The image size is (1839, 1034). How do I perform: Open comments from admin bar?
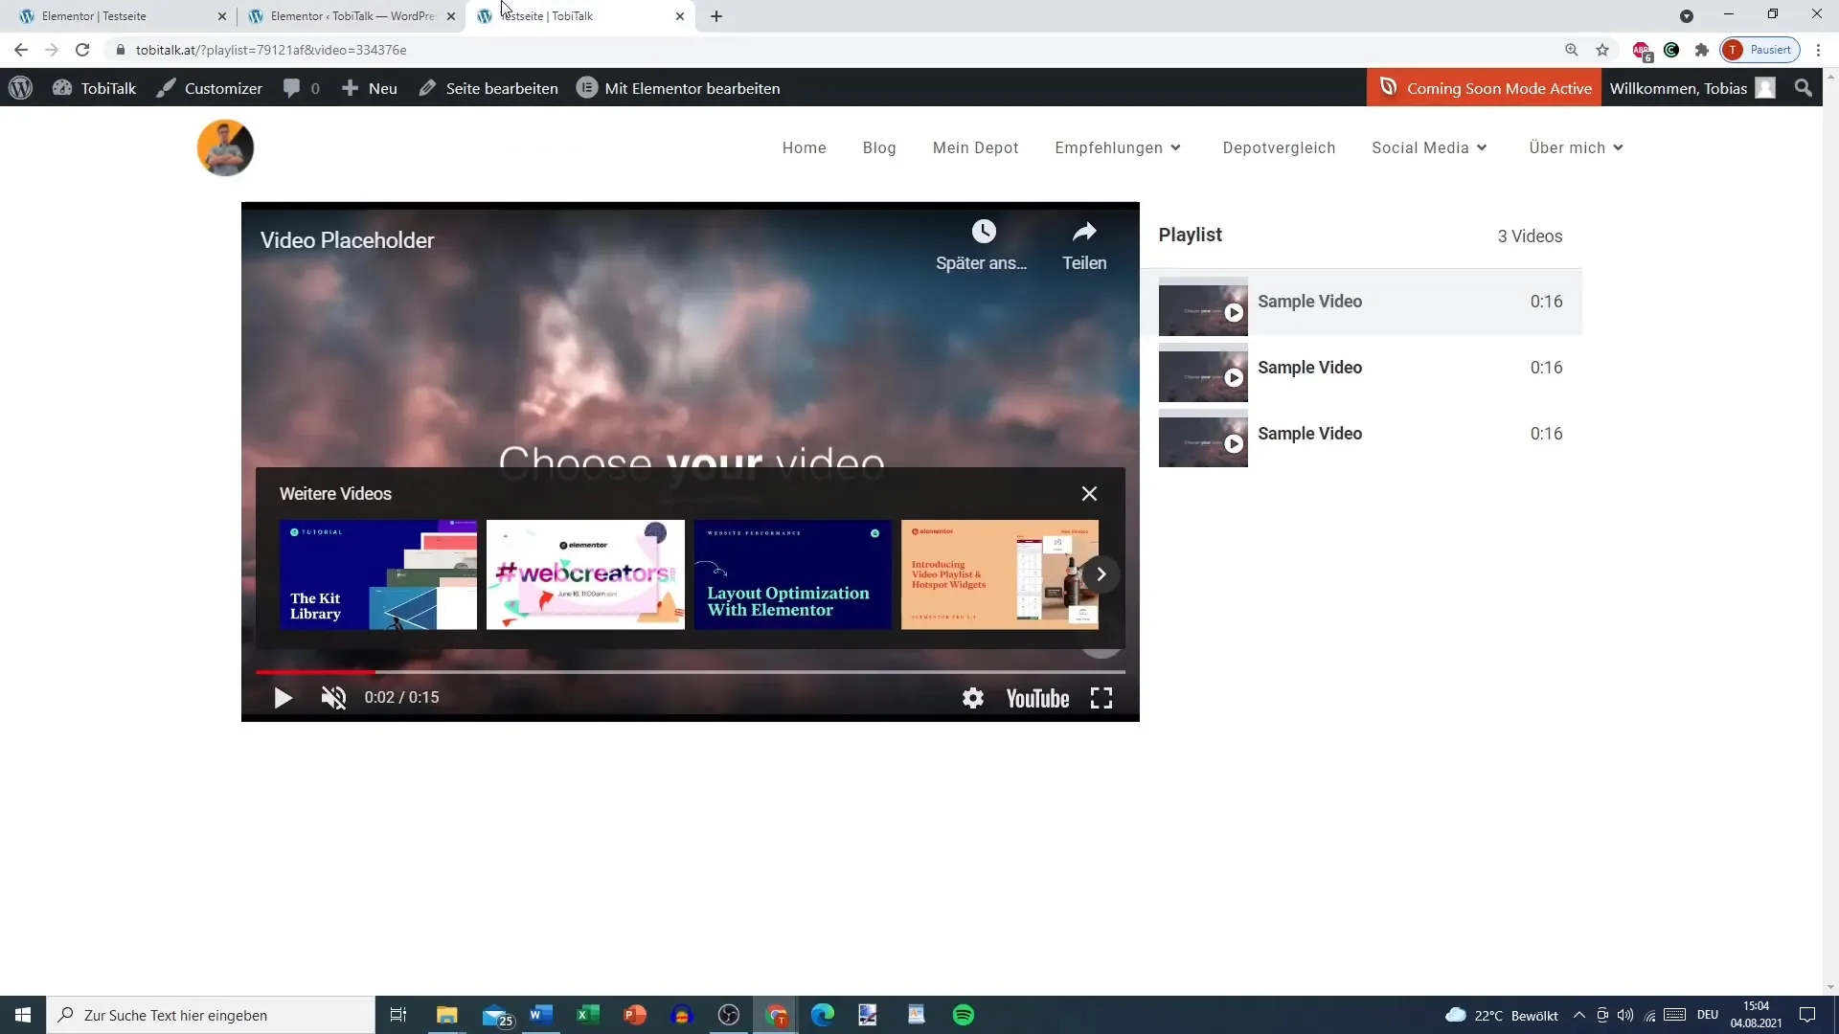point(301,88)
